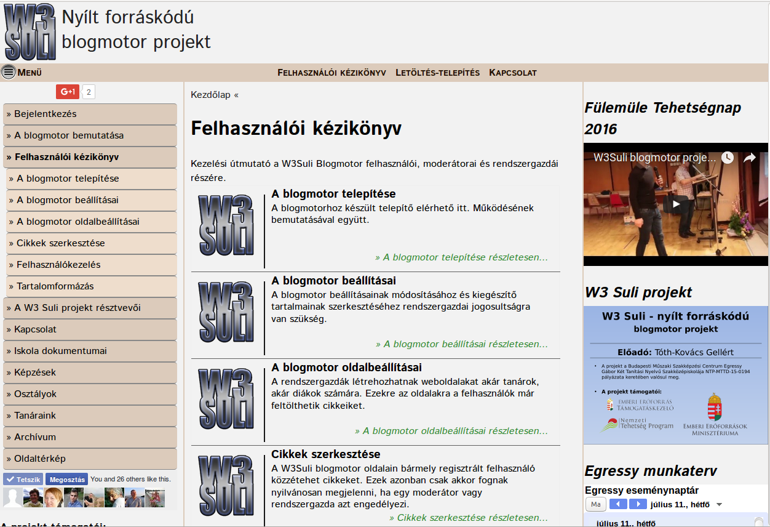Screen dimensions: 770x527
Task: Open Felhasználói kézikönyv in top navigation bar
Action: point(331,73)
